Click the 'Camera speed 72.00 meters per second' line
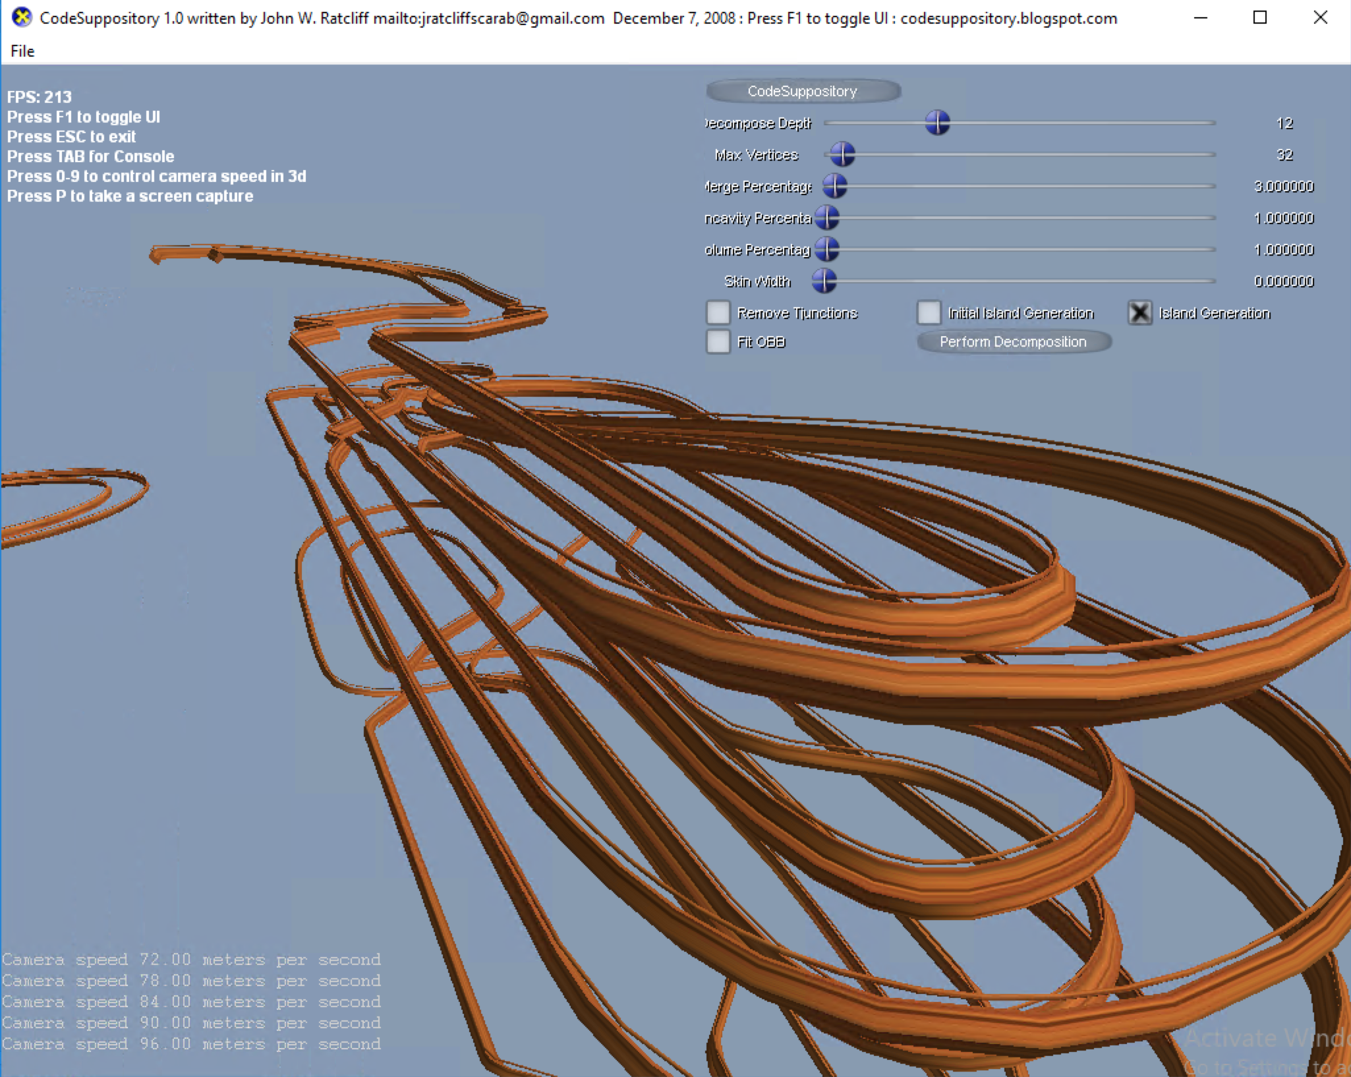Image resolution: width=1351 pixels, height=1077 pixels. 191,960
